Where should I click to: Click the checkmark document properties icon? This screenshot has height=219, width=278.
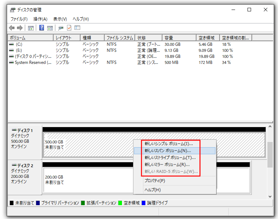point(69,28)
